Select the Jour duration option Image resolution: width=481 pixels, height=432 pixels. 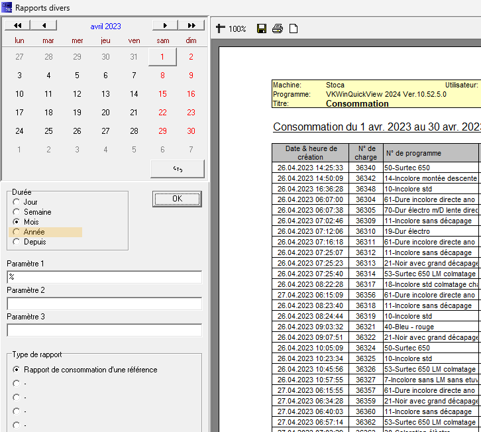coord(17,202)
